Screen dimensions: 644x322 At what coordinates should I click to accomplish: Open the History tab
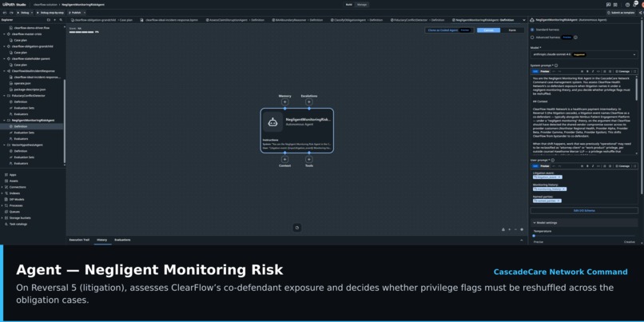click(x=101, y=240)
